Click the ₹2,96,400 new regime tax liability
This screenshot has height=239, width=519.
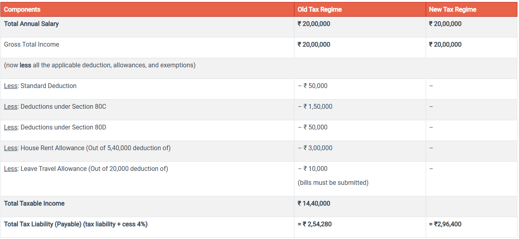[x=445, y=224]
